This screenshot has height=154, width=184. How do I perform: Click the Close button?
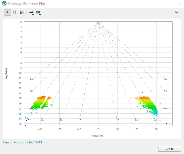click(169, 149)
